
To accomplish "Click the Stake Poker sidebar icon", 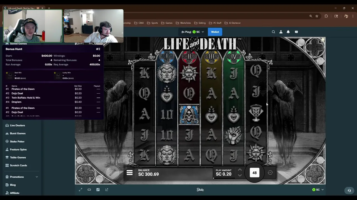I will pos(7,141).
